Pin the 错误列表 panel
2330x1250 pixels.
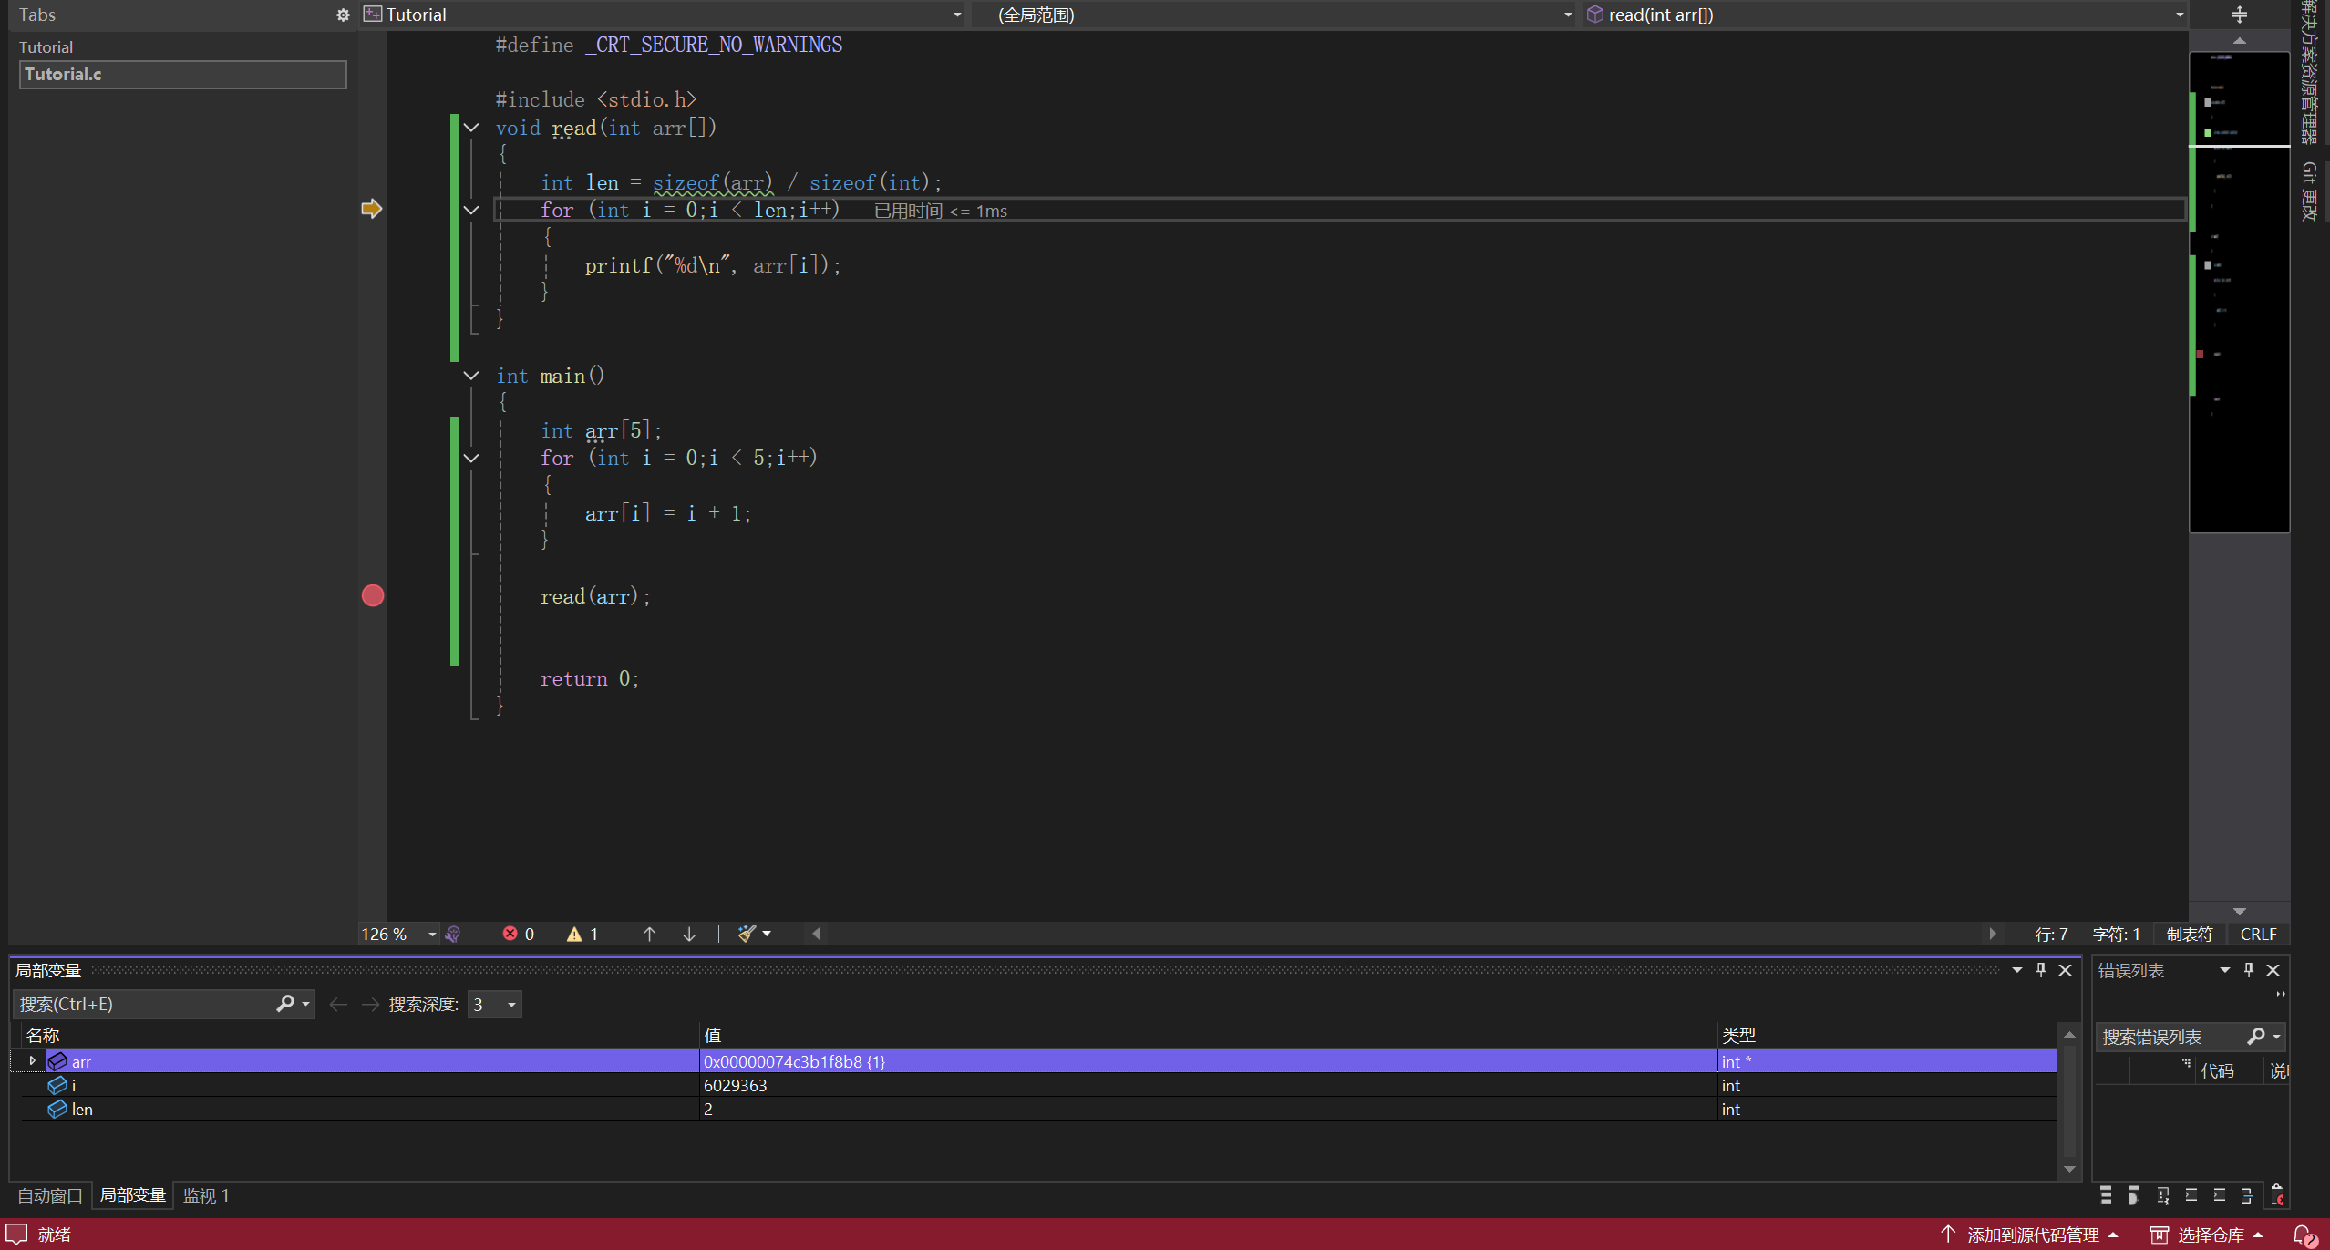(x=2249, y=970)
